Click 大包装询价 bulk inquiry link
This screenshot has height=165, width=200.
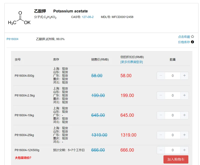click(x=23, y=158)
